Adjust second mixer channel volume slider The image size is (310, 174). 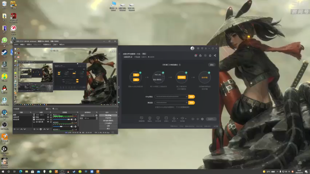(x=62, y=126)
